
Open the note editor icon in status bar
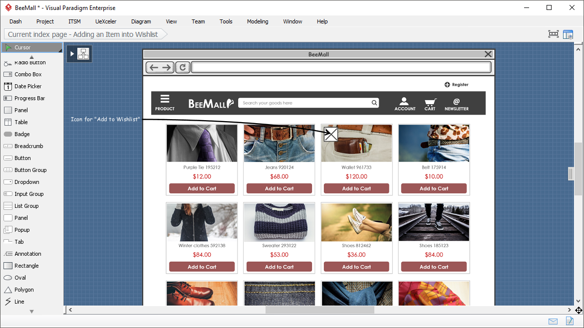click(570, 321)
